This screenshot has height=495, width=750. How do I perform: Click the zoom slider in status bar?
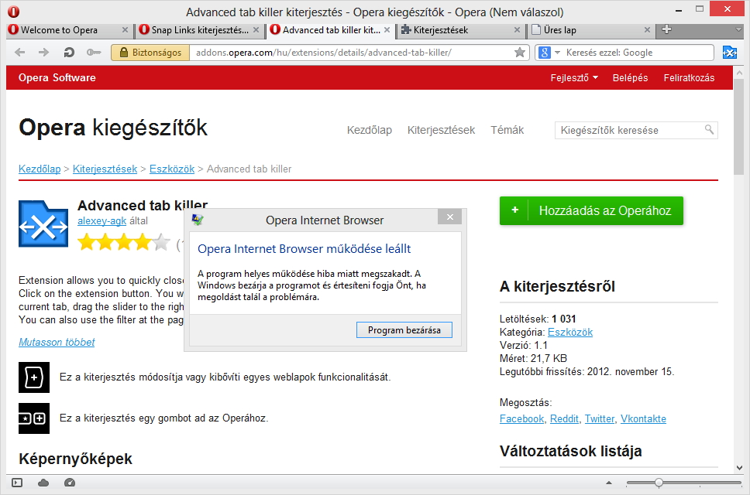click(x=659, y=483)
